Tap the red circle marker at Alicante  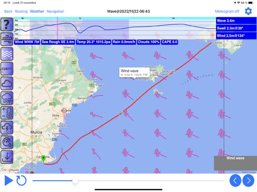(64, 111)
